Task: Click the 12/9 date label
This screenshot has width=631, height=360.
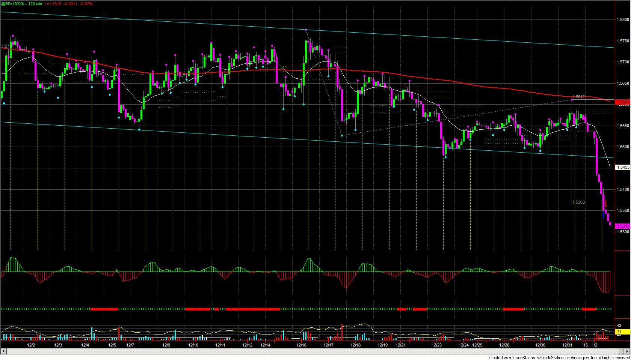Action: (x=166, y=345)
